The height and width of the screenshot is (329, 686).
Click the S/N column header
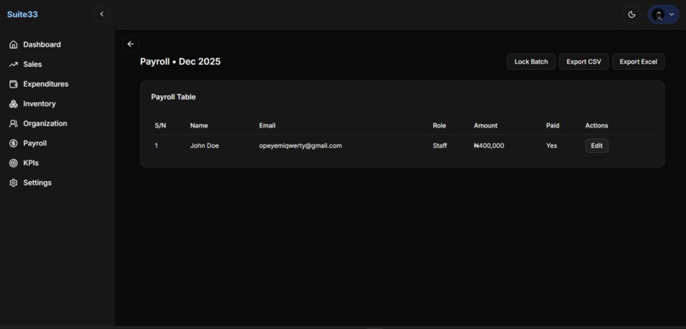click(x=161, y=126)
